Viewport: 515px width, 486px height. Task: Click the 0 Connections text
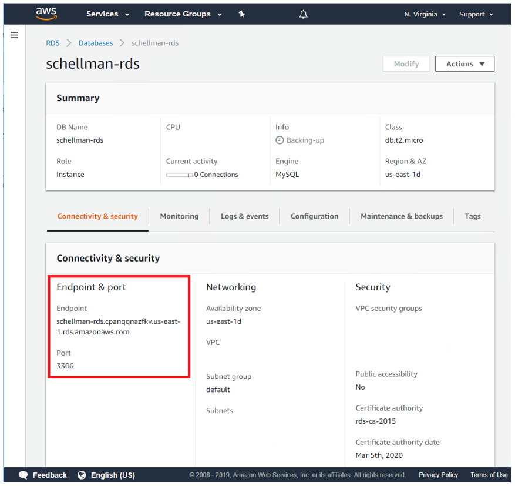[x=216, y=175]
